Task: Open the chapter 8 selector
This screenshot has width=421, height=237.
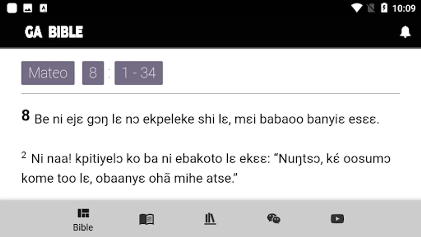Action: pyautogui.click(x=93, y=73)
